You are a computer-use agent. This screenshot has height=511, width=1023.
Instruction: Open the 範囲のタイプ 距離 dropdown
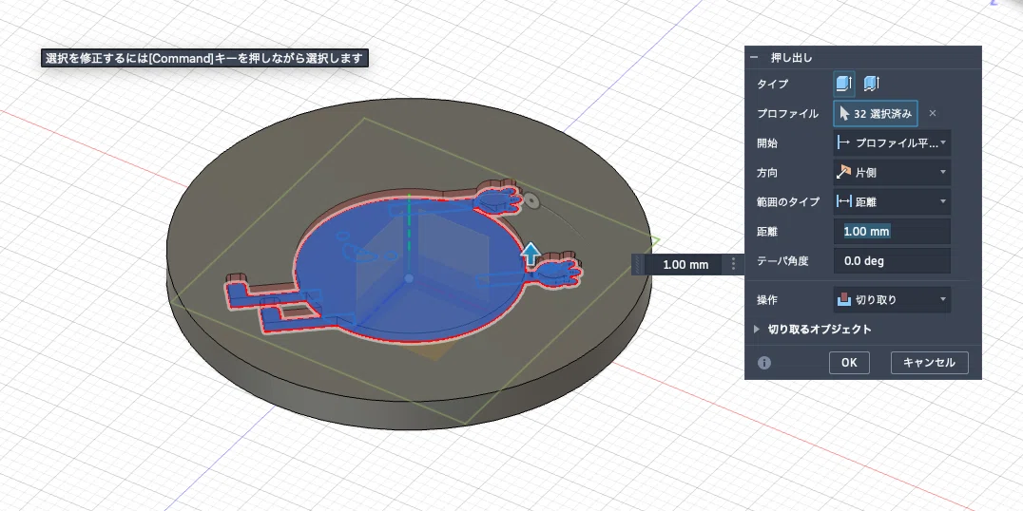(x=892, y=202)
